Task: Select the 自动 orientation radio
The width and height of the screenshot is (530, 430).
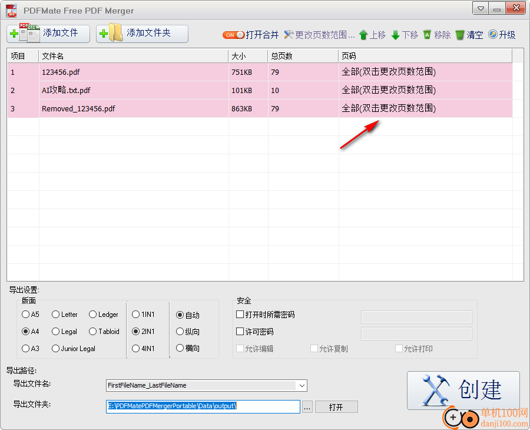Action: (180, 315)
